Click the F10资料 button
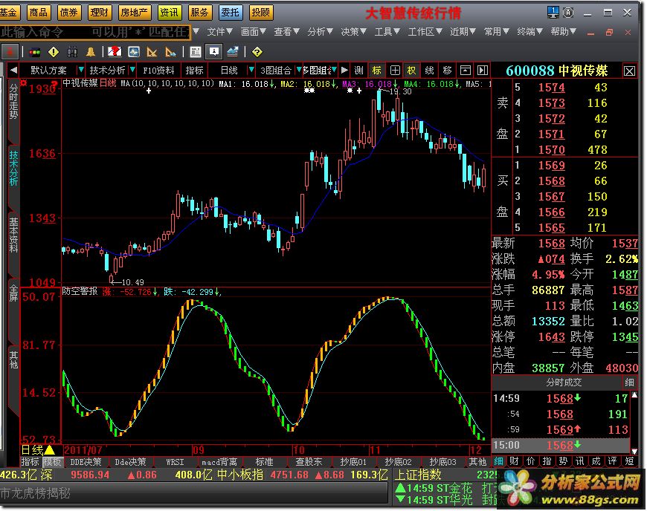The height and width of the screenshot is (511, 647). [158, 70]
